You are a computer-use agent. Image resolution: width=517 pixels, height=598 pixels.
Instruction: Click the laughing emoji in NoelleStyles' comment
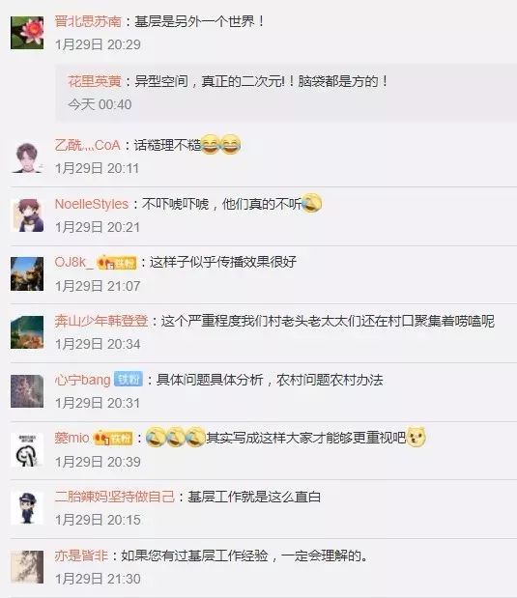[311, 203]
